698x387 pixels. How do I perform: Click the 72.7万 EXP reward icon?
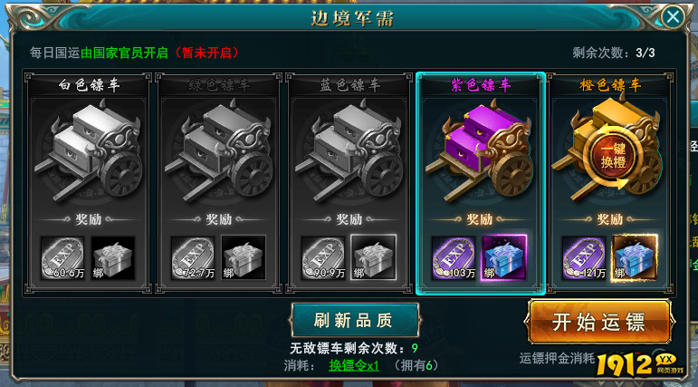point(193,258)
